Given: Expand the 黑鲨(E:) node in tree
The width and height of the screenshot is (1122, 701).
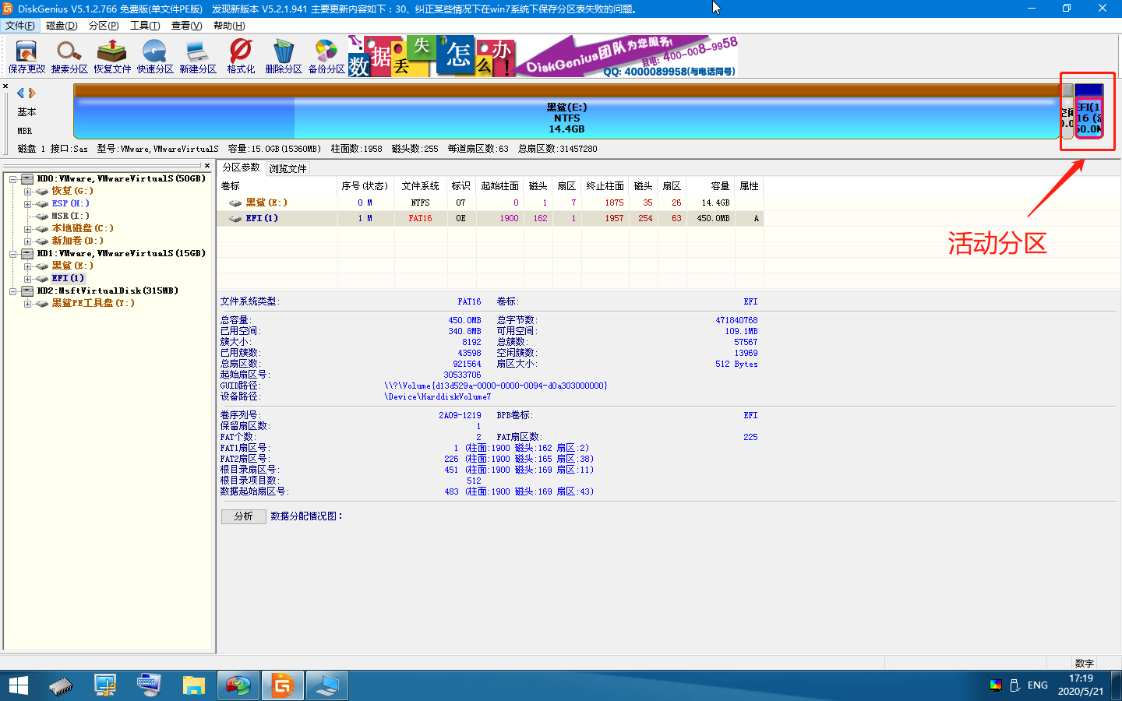Looking at the screenshot, I should 27,266.
